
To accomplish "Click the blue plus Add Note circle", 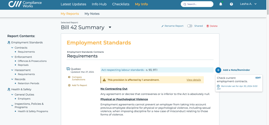I will click(x=218, y=70).
